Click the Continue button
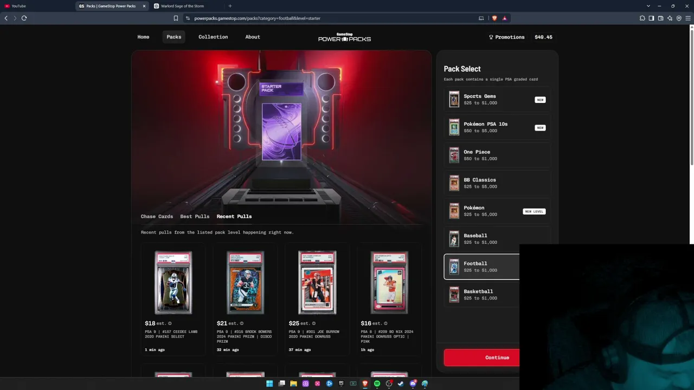This screenshot has height=390, width=694. [x=481, y=357]
